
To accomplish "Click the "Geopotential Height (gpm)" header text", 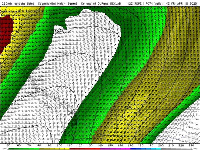I will pos(57,3).
